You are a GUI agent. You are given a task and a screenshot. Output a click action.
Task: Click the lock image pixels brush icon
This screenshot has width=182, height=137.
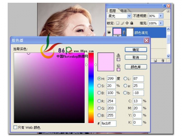click(x=122, y=23)
